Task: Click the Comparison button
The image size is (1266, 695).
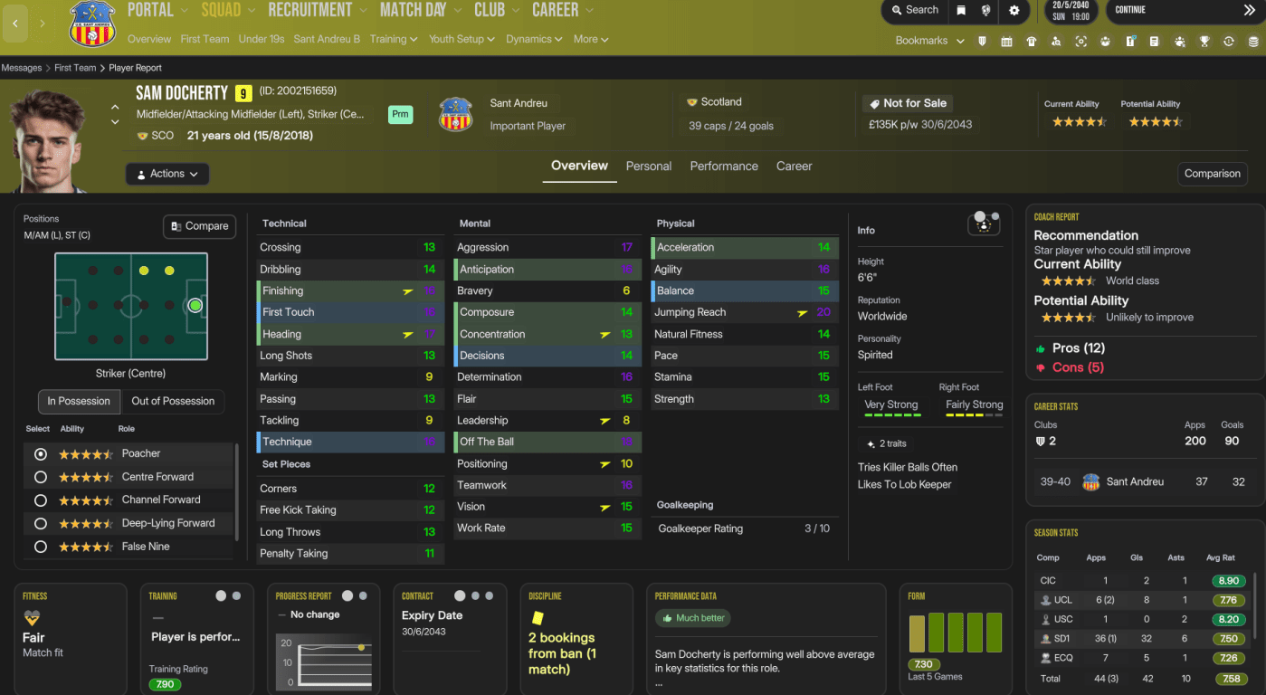Action: coord(1212,174)
